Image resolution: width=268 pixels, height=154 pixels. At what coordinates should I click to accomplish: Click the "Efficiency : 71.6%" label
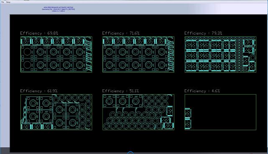point(121,33)
